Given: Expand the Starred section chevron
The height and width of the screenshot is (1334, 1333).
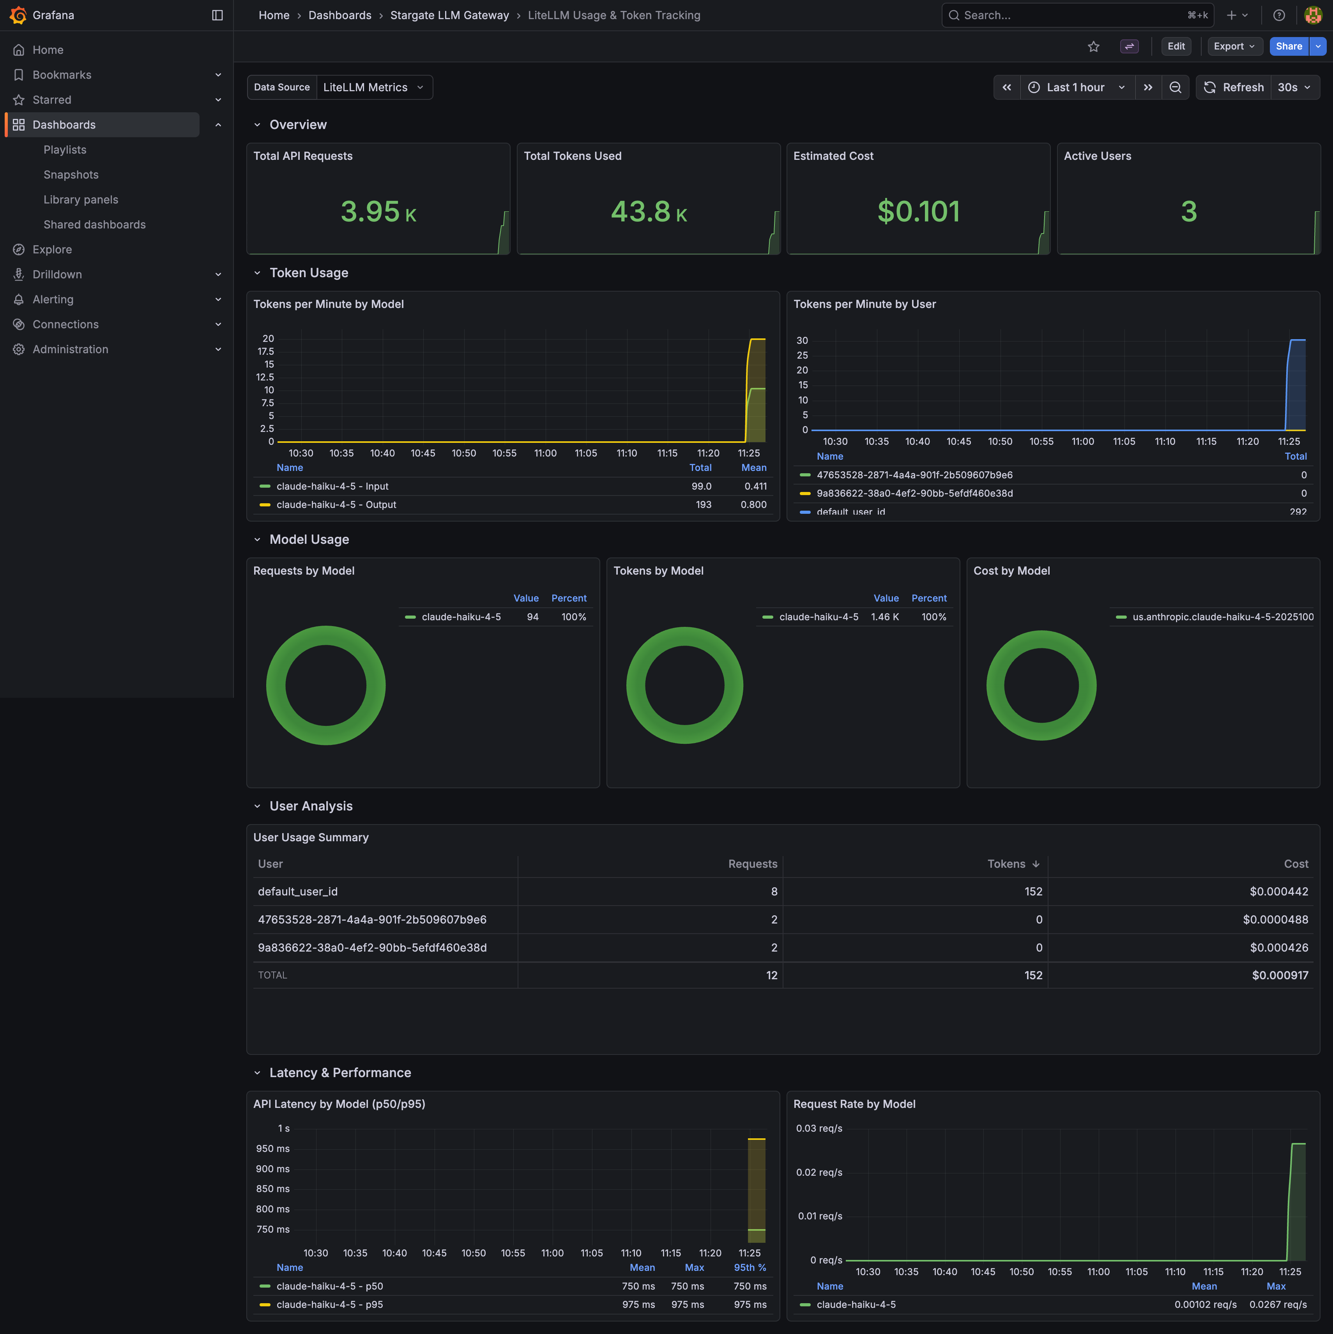Looking at the screenshot, I should pyautogui.click(x=218, y=99).
